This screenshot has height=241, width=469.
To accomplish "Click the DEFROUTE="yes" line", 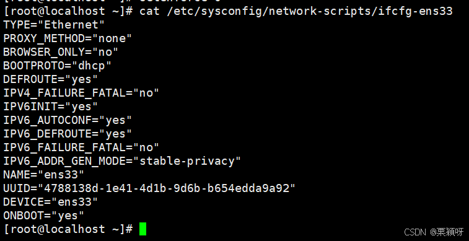I will point(51,79).
